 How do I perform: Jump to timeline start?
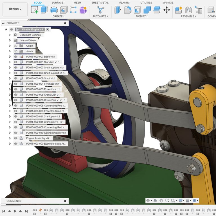click(4, 211)
